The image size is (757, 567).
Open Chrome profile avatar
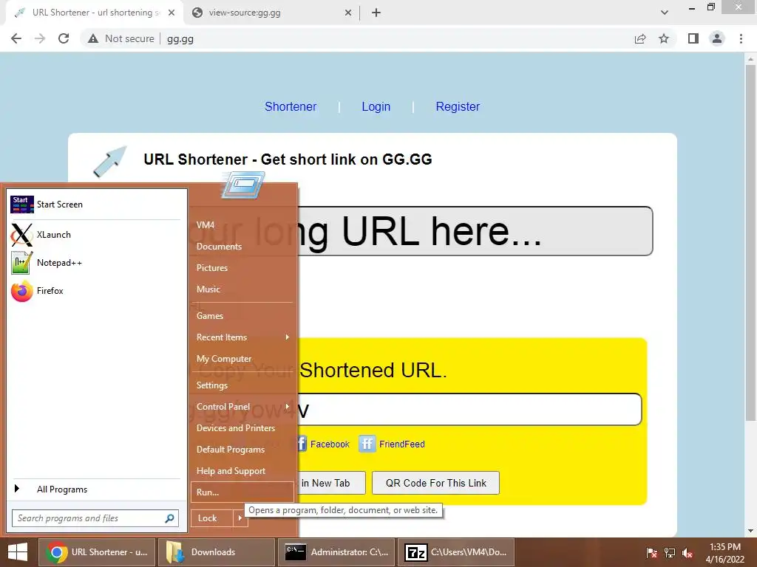(x=717, y=38)
